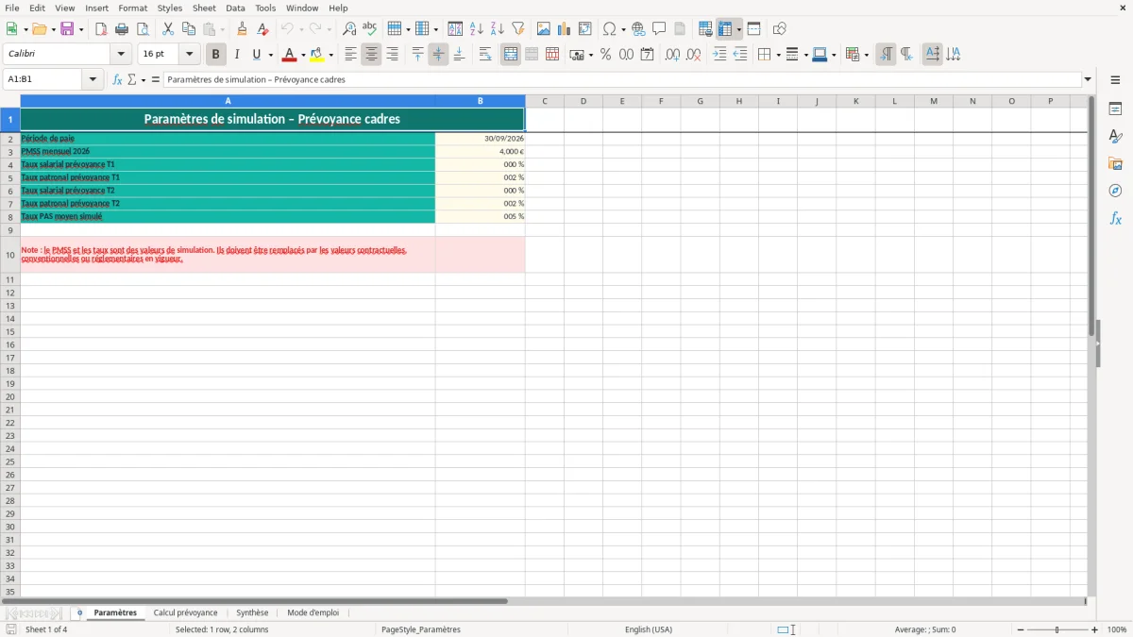Viewport: 1133px width, 637px height.
Task: Open underline style dropdown arrow
Action: (270, 55)
